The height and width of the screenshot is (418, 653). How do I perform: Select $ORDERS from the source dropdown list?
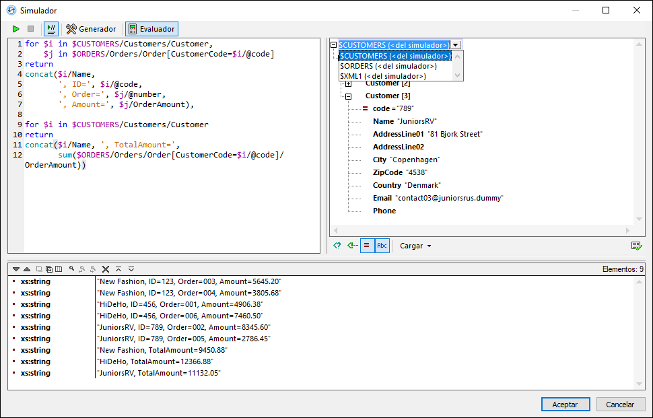388,66
